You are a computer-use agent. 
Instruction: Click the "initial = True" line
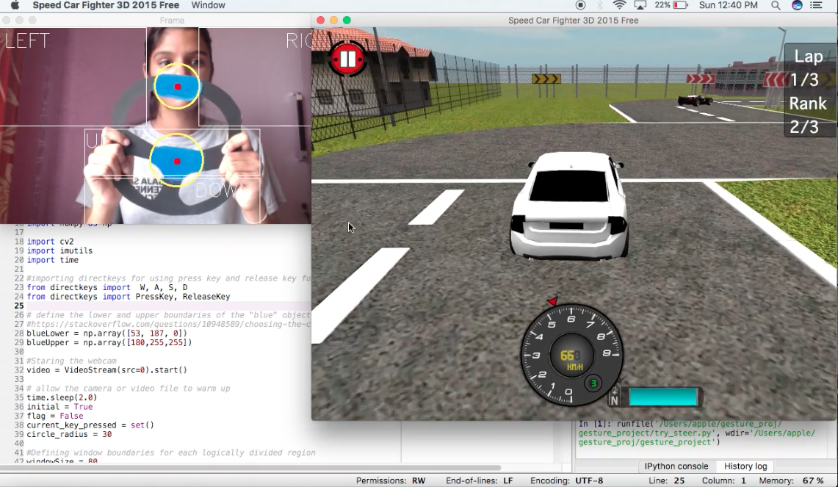(59, 406)
